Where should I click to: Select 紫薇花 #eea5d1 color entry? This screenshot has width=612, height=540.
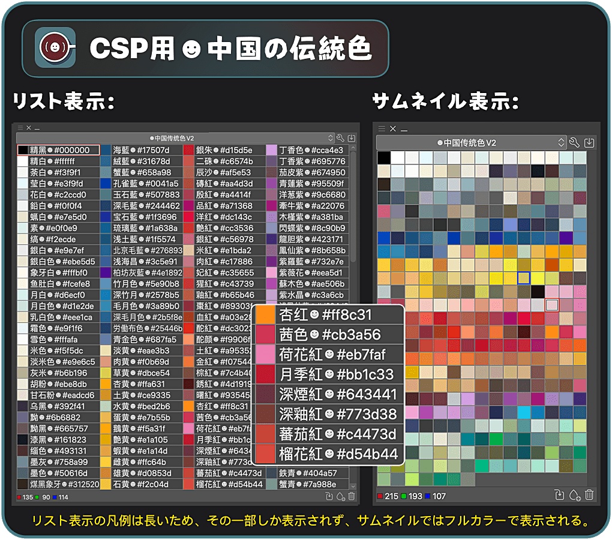point(307,273)
